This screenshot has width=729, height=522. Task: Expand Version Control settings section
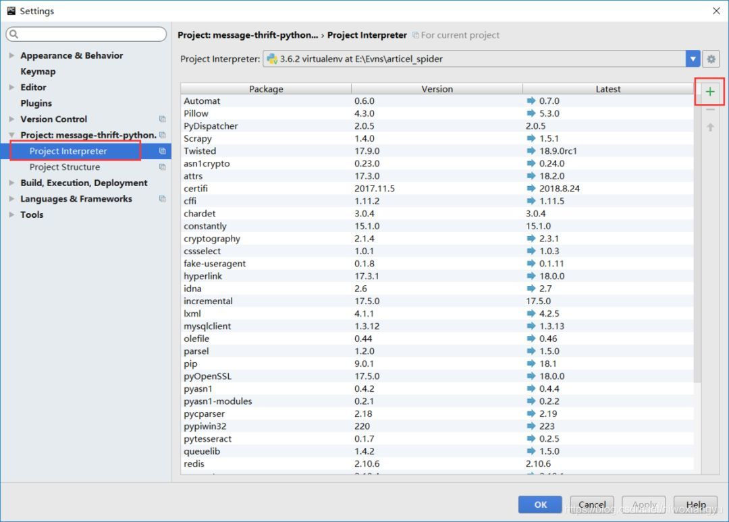(11, 119)
